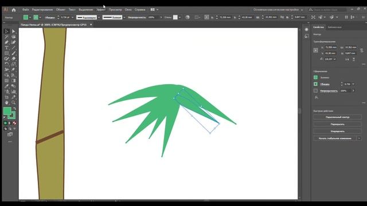Open the Эффект menu

[x=101, y=10]
